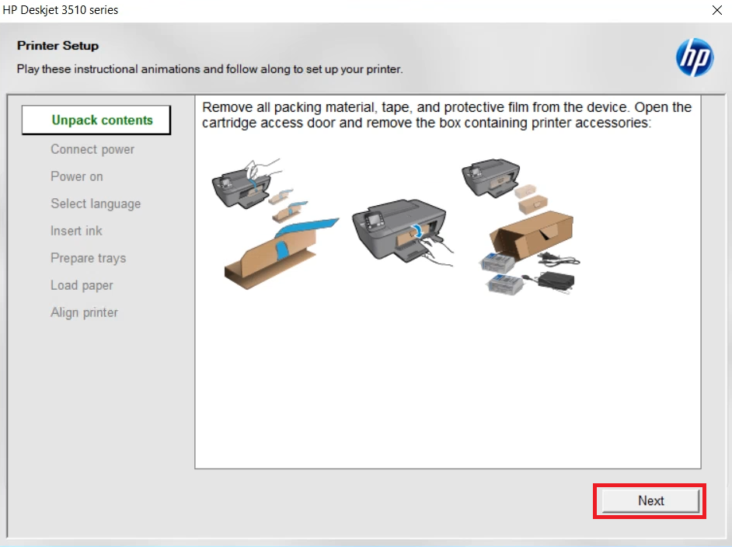Click the Printer Setup heading
This screenshot has width=732, height=547.
coord(58,46)
